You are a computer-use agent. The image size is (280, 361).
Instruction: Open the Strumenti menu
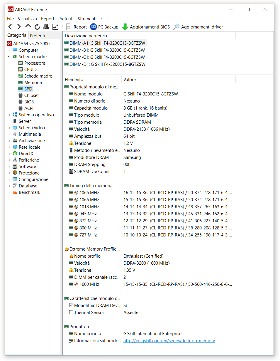[87, 19]
